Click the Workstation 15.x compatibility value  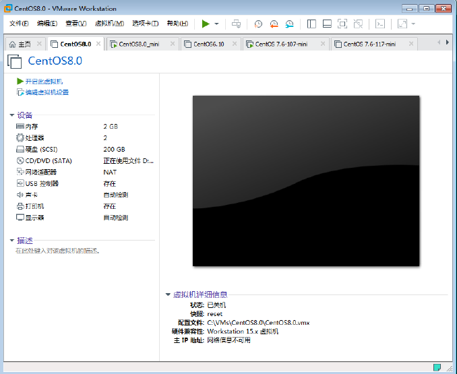pyautogui.click(x=243, y=332)
